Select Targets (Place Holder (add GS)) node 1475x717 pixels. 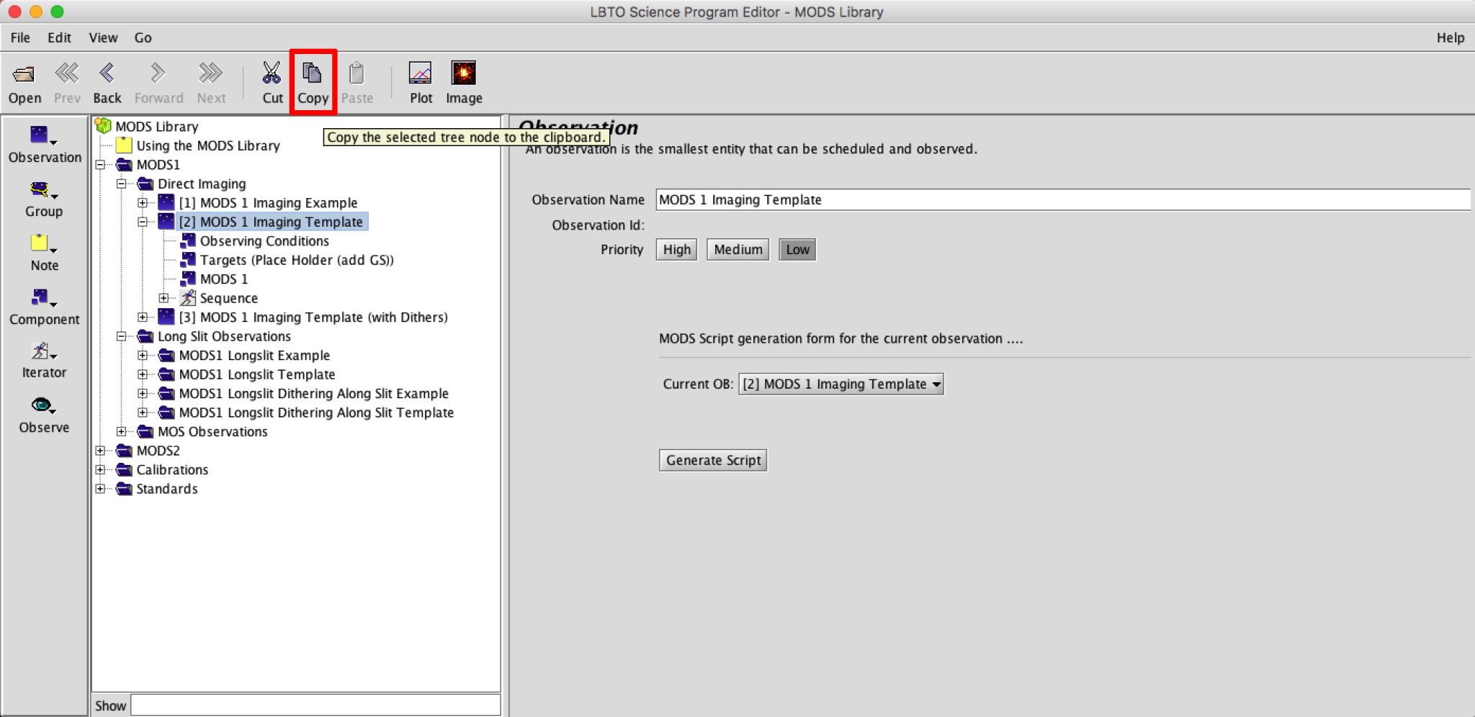click(297, 260)
